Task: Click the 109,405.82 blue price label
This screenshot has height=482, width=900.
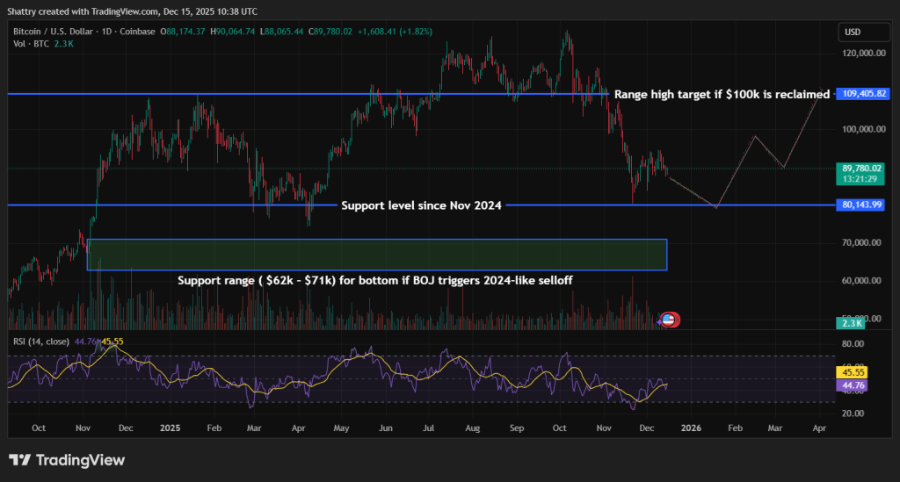Action: [862, 94]
